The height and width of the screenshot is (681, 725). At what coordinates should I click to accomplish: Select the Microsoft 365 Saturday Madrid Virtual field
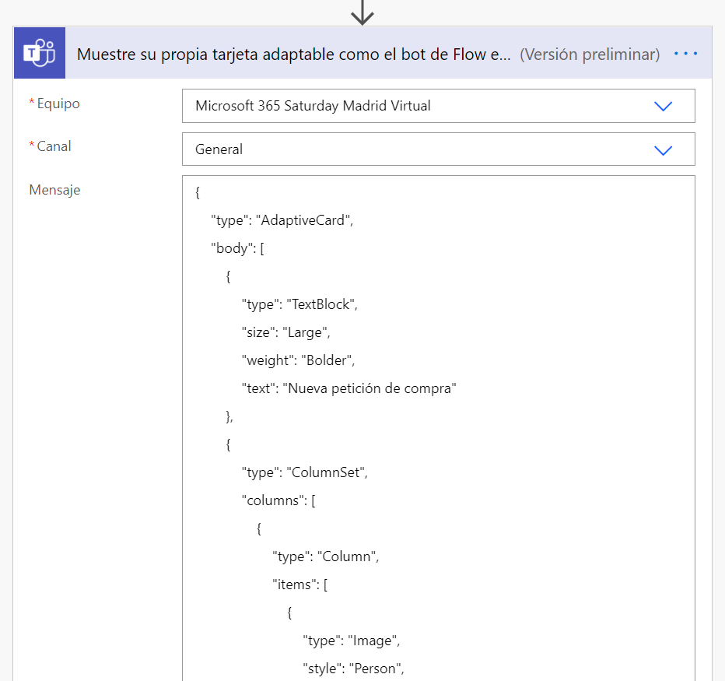[x=313, y=106]
